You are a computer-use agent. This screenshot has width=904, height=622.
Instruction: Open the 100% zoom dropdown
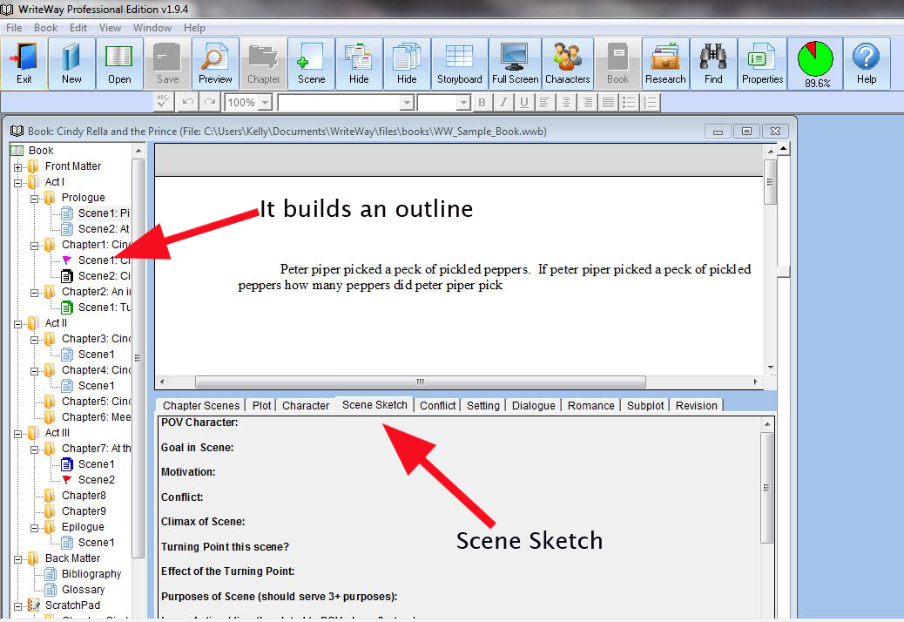tap(265, 103)
